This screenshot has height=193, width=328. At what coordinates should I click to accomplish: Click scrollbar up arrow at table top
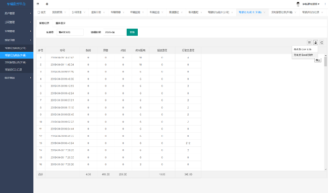pos(325,55)
